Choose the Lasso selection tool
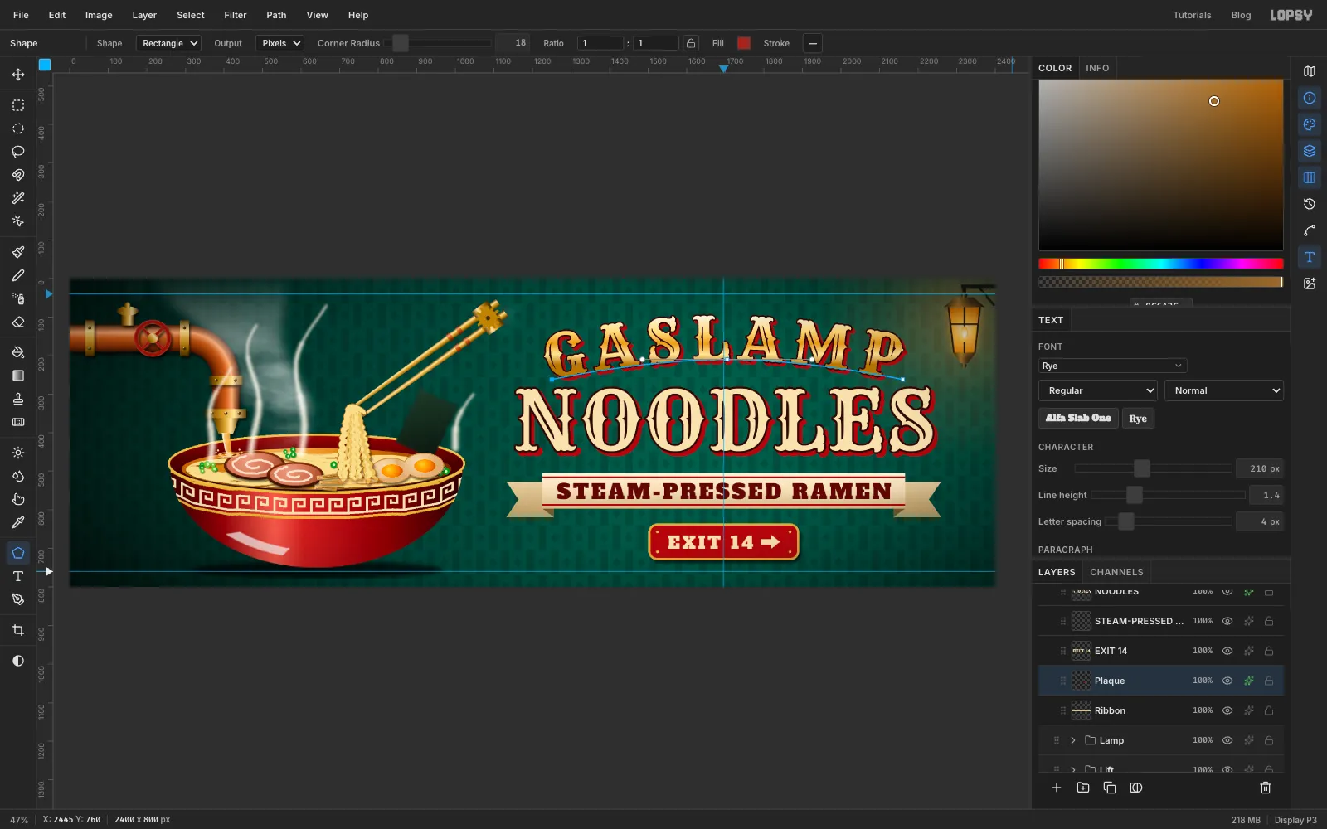Viewport: 1327px width, 829px height. tap(18, 152)
